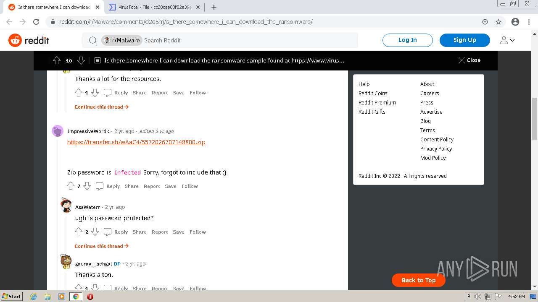Screen dimensions: 538x302
Task: Reload the page
Action: tap(36, 22)
